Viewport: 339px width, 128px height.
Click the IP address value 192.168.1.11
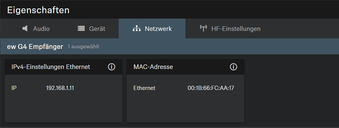(x=60, y=88)
